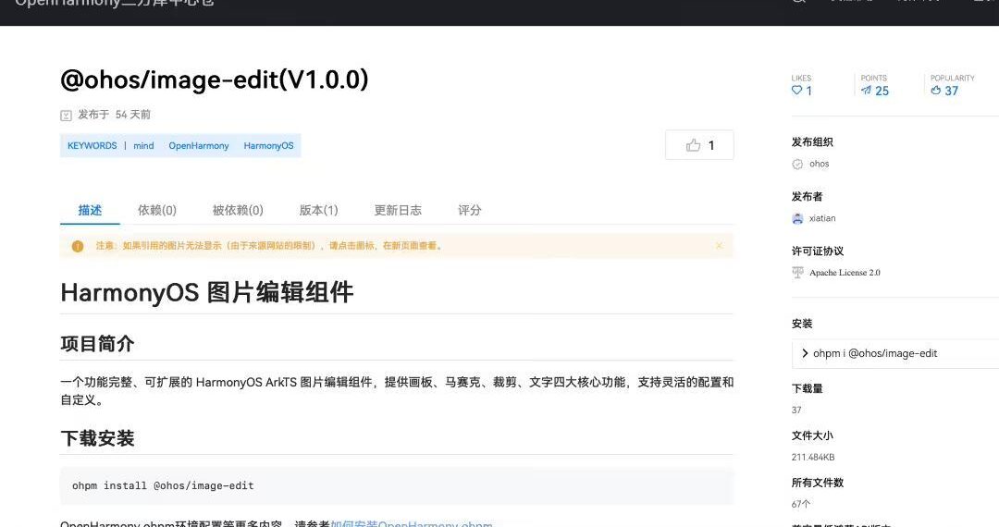Click the points value 25
The image size is (999, 527).
882,91
